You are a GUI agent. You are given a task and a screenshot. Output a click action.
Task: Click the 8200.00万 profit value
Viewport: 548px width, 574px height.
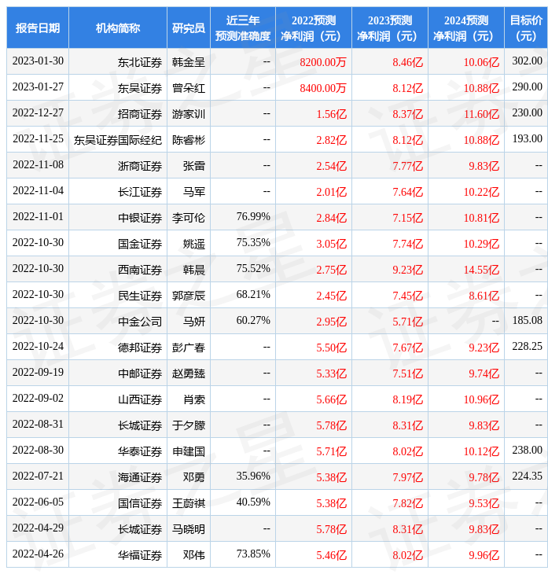323,62
